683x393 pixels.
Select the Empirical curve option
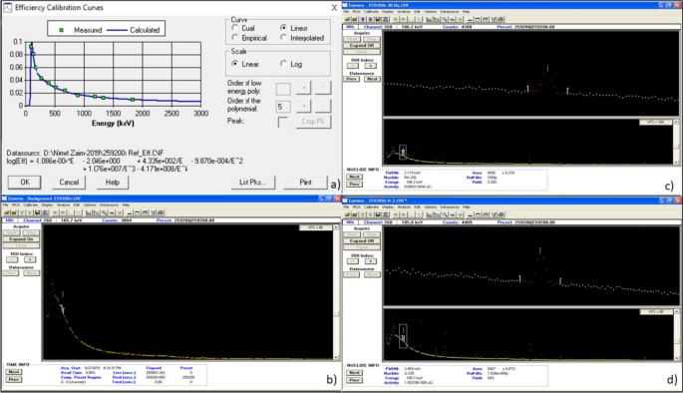(235, 38)
